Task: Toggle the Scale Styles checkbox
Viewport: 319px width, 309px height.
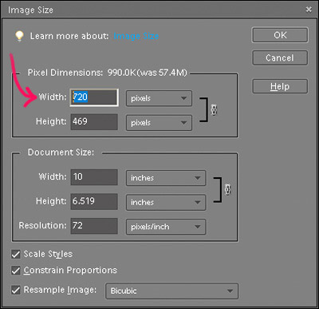Action: [16, 254]
